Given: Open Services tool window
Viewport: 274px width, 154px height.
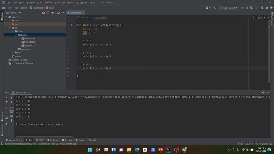Looking at the screenshot, I should click(80, 140).
